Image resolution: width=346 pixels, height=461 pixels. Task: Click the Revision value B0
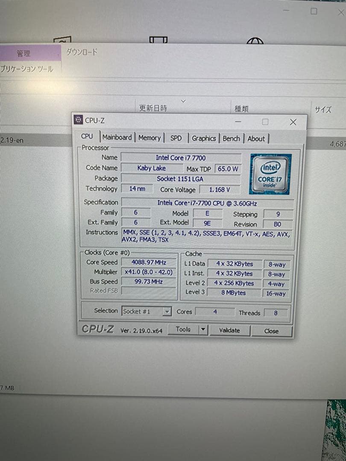point(278,224)
